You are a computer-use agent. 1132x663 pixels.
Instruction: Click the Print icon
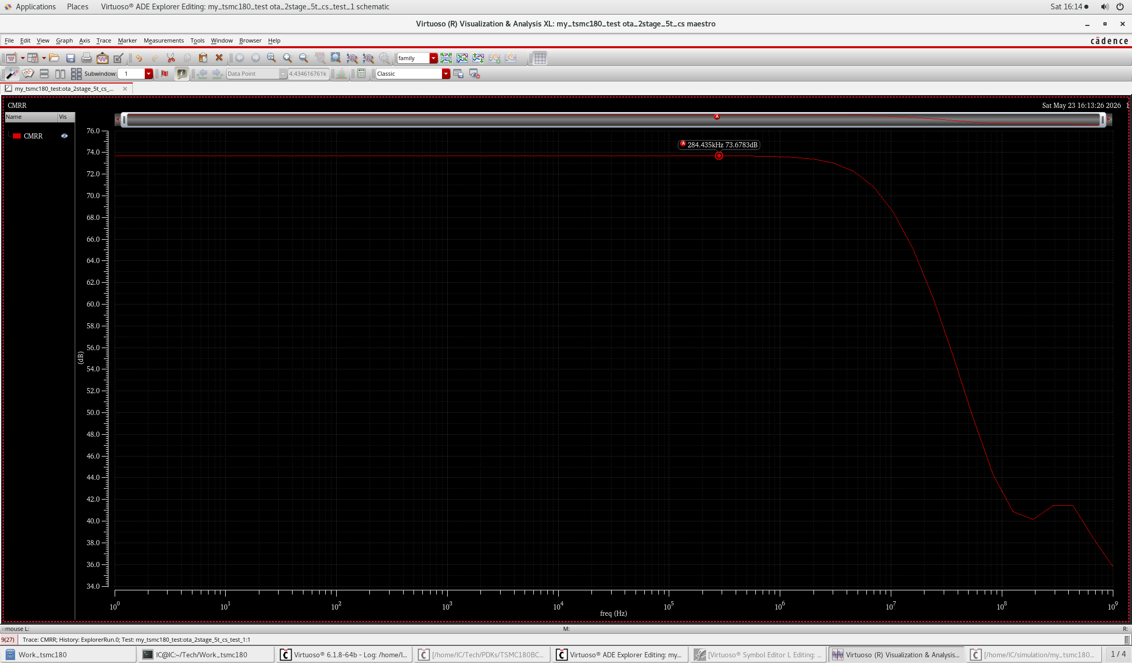(x=87, y=58)
